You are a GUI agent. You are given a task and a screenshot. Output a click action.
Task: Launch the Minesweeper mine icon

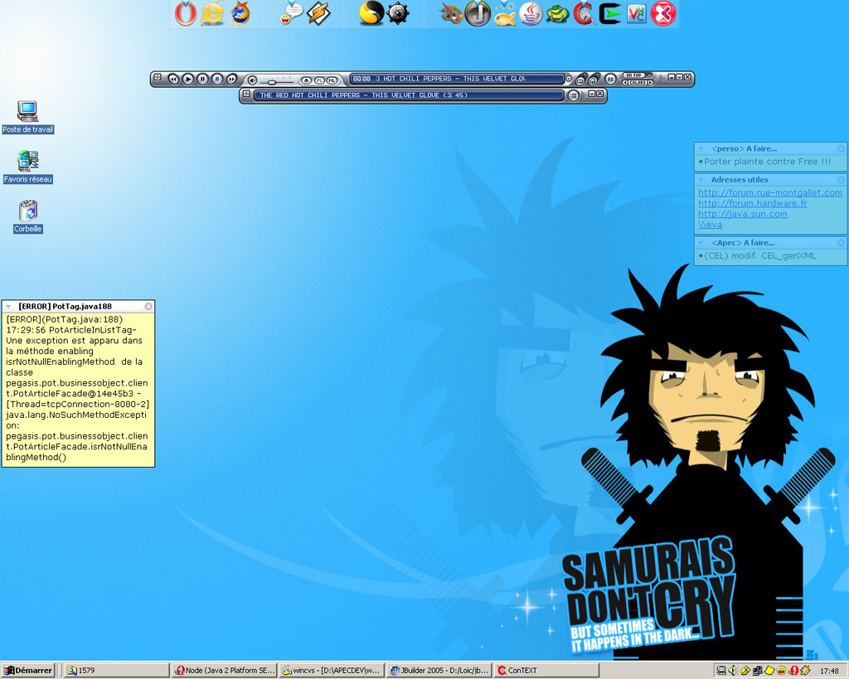coord(398,13)
